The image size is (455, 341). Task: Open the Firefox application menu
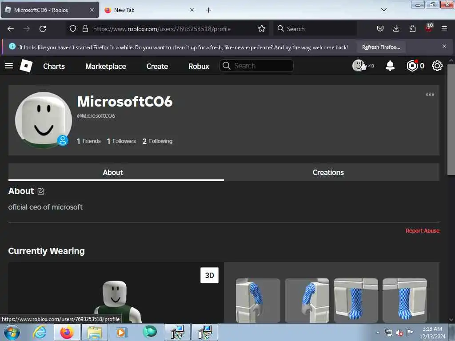pyautogui.click(x=444, y=28)
